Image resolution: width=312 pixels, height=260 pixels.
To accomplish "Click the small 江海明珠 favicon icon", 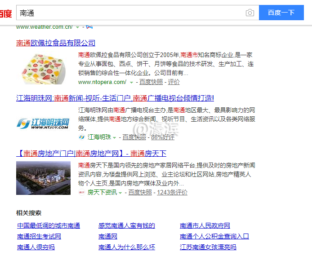I will [x=81, y=137].
